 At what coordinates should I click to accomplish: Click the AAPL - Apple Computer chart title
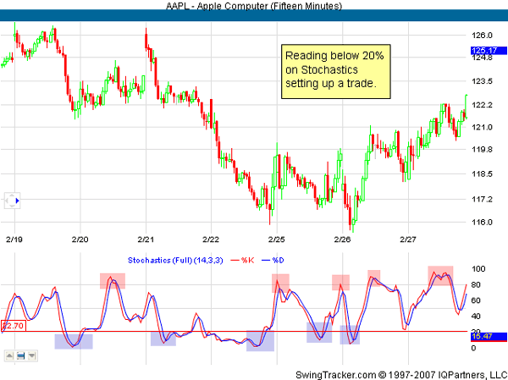[x=254, y=6]
